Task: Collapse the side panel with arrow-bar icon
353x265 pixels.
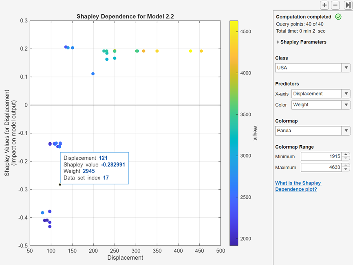Action: pos(348,5)
